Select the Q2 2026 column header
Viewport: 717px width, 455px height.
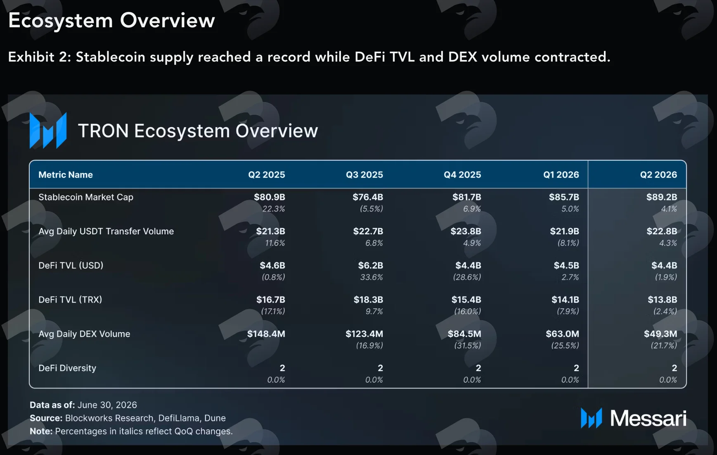(658, 175)
